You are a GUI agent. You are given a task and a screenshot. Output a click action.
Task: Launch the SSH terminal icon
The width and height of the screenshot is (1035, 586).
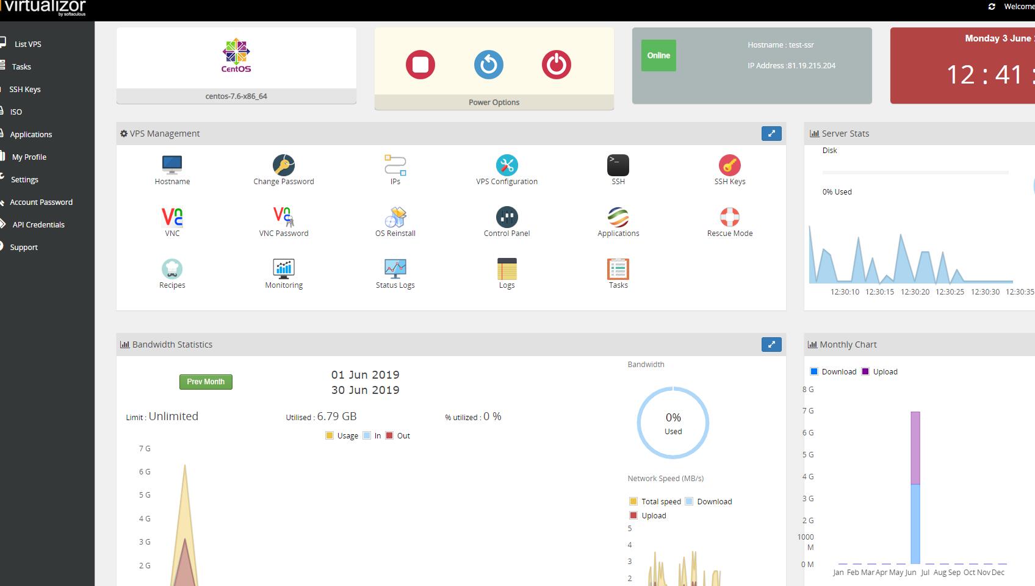(x=618, y=165)
